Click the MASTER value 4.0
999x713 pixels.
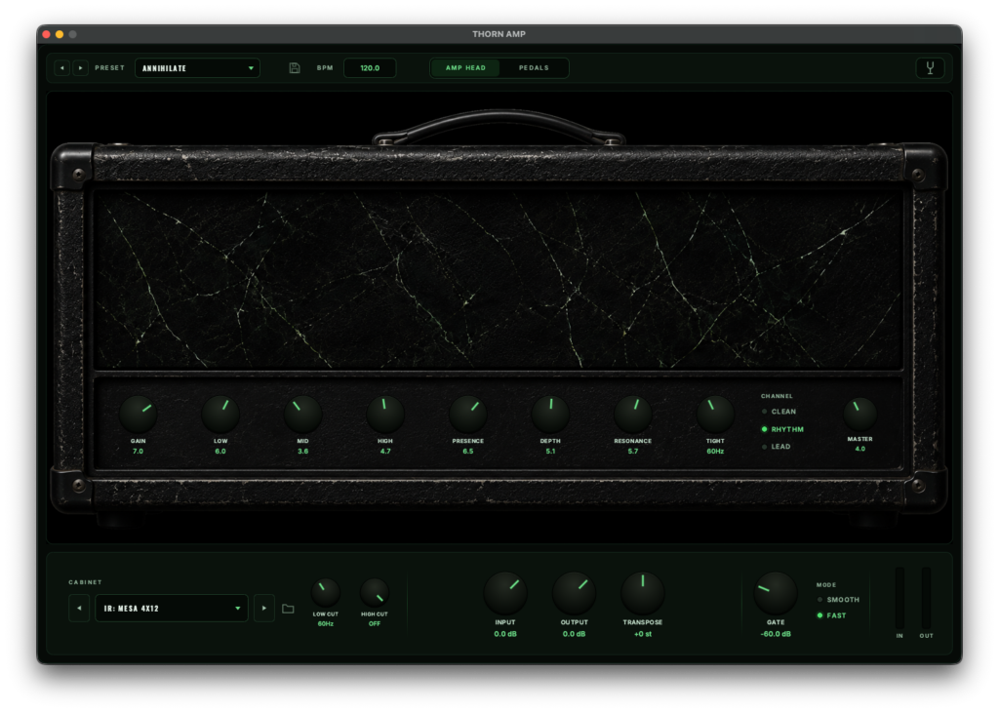(860, 450)
